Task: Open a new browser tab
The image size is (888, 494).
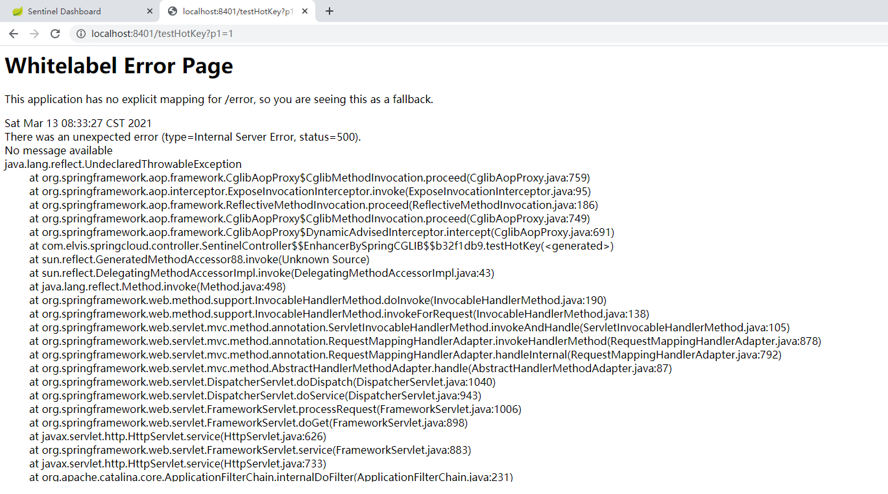Action: [x=330, y=11]
